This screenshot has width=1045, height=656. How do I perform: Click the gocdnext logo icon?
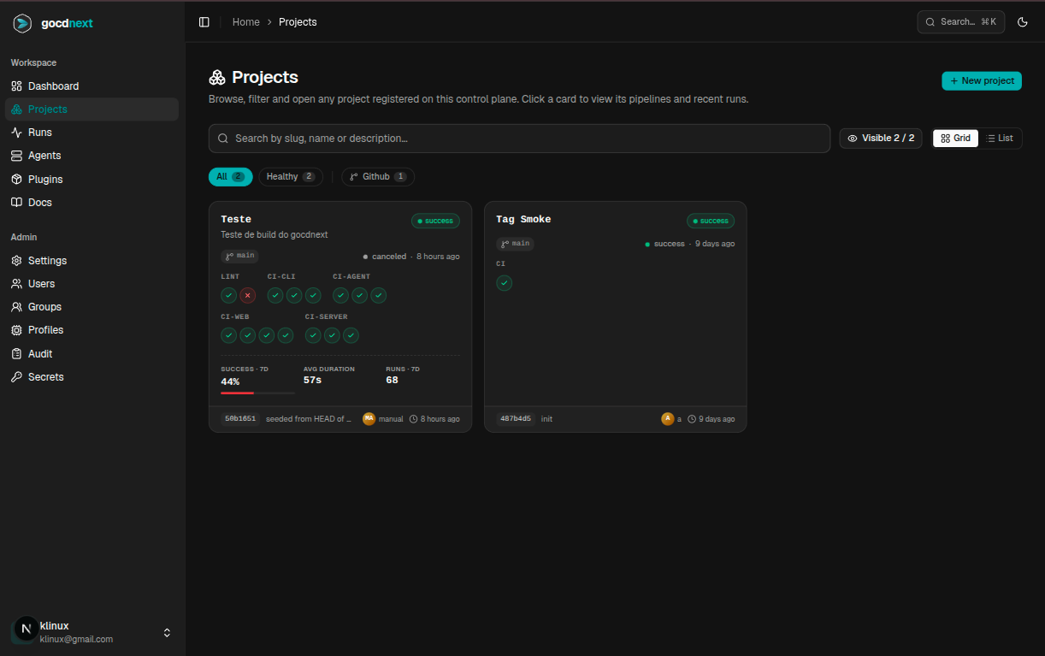[x=22, y=23]
